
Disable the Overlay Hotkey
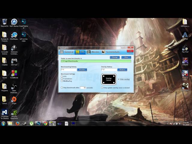(x=122, y=70)
